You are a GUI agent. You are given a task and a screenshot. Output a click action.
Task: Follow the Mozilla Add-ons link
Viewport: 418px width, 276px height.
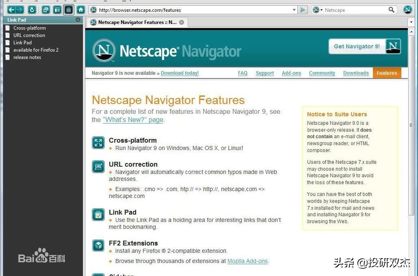click(x=247, y=261)
